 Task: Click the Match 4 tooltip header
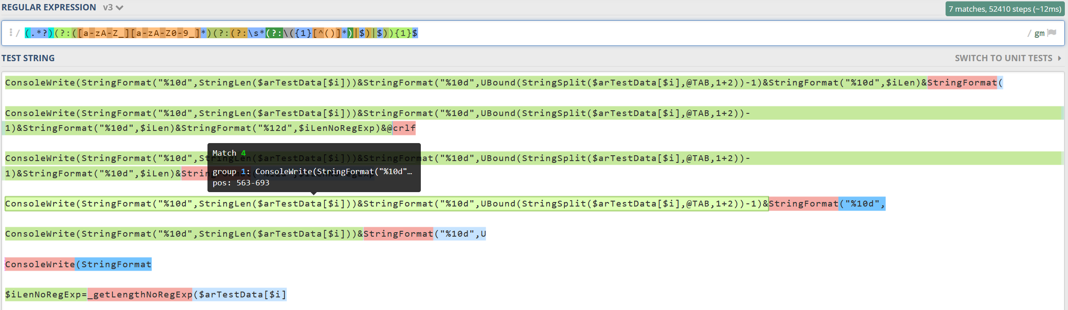pos(229,153)
